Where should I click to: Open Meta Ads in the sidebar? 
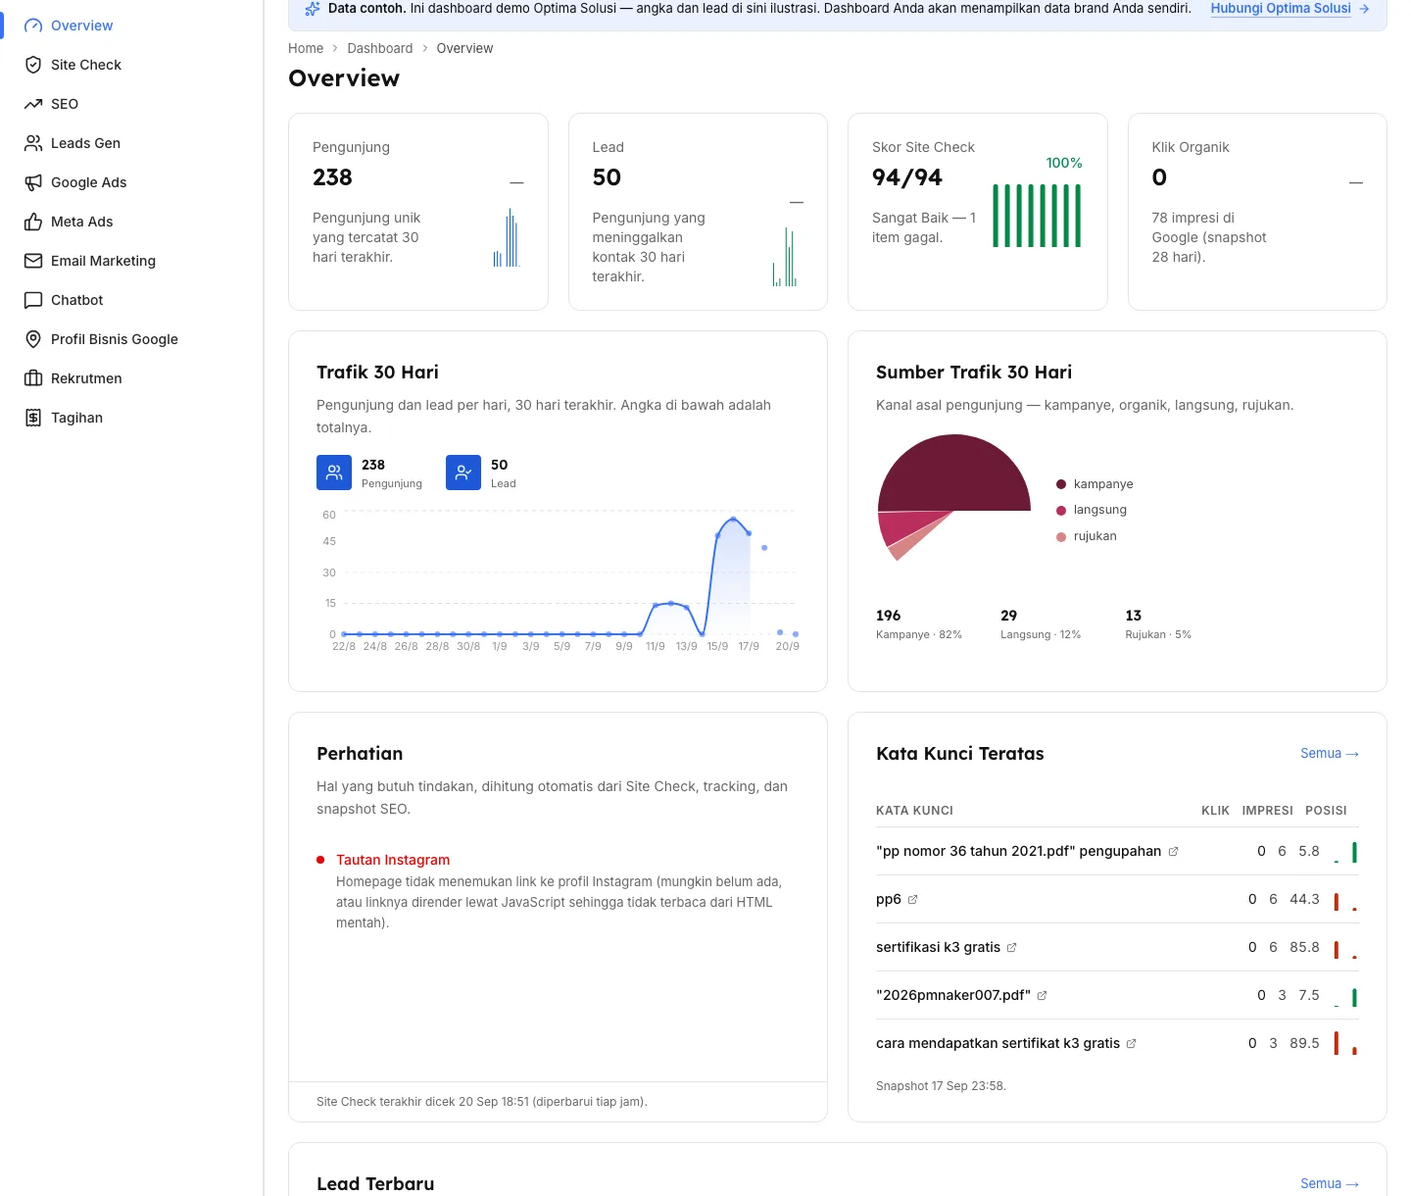click(x=131, y=222)
